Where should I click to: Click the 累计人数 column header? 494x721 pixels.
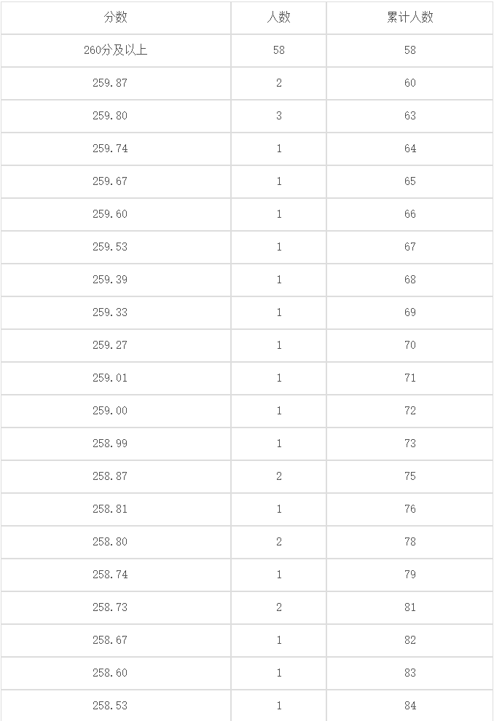tap(409, 17)
